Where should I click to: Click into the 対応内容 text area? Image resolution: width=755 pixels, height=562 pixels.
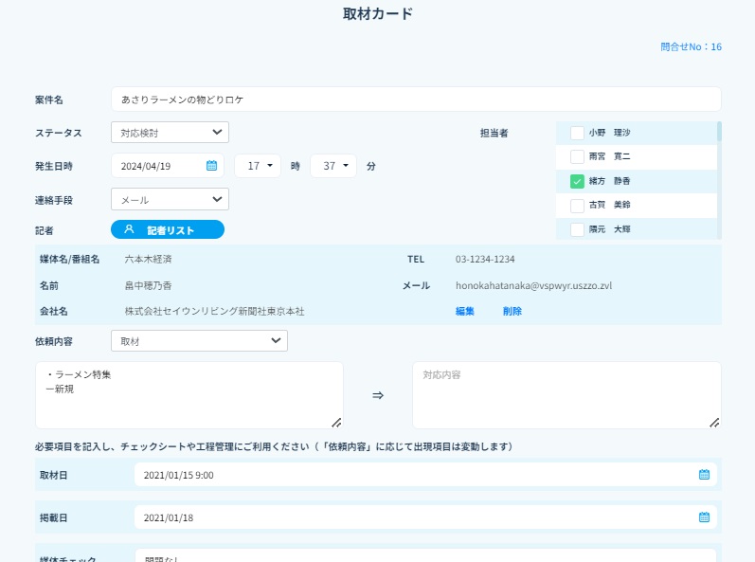click(566, 395)
